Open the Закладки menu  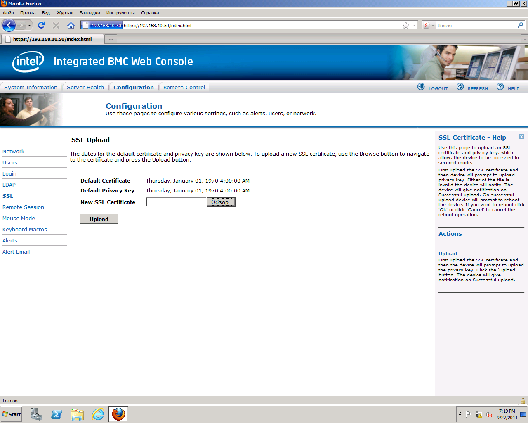[x=90, y=13]
